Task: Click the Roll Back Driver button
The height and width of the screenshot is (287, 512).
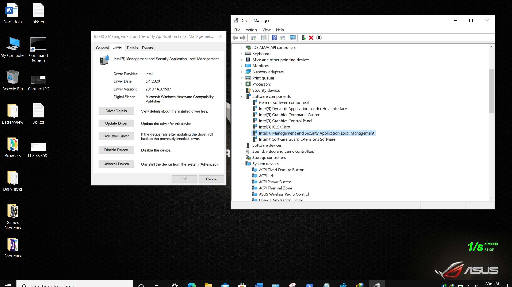Action: point(116,136)
